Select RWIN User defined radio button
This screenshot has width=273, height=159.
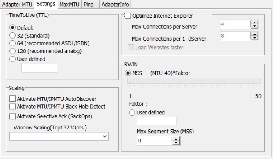click(x=132, y=113)
